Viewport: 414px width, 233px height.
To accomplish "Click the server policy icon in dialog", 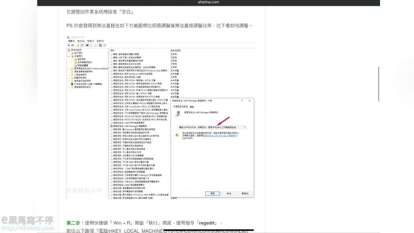I will 177,114.
